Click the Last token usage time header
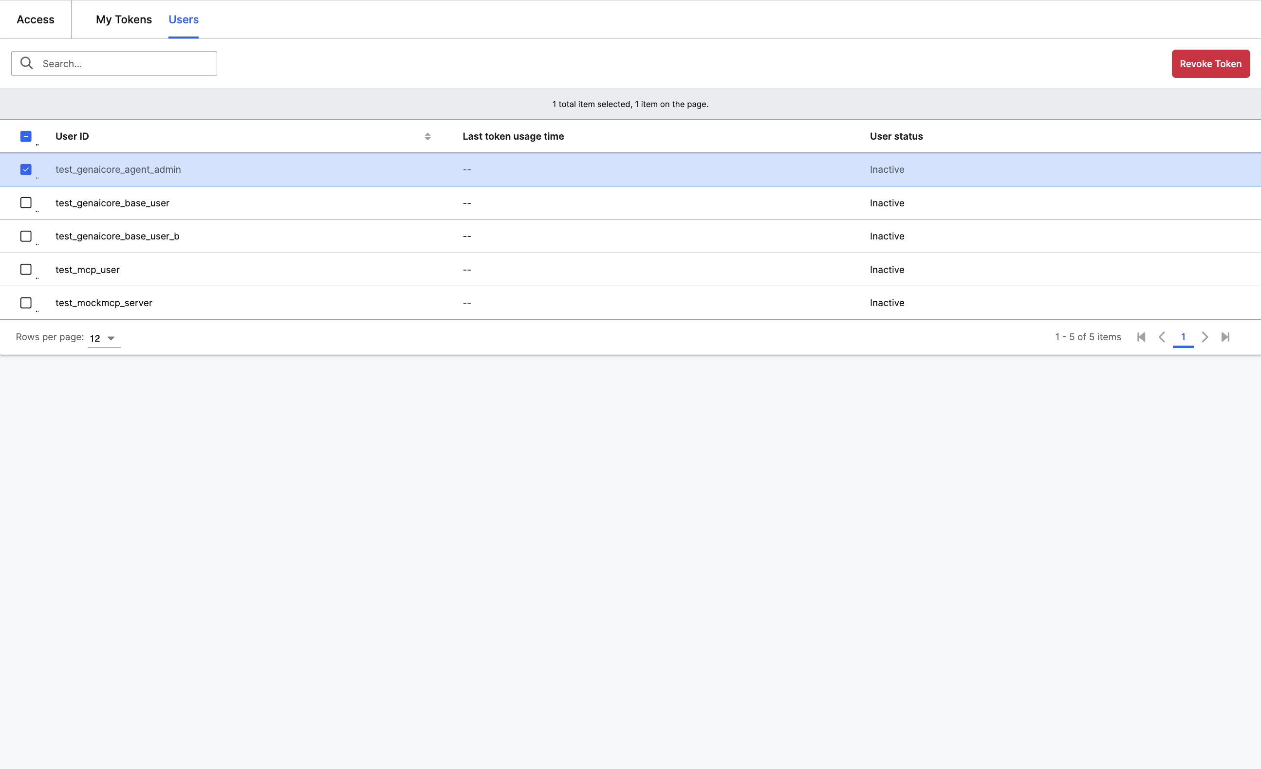The image size is (1261, 769). pos(513,136)
